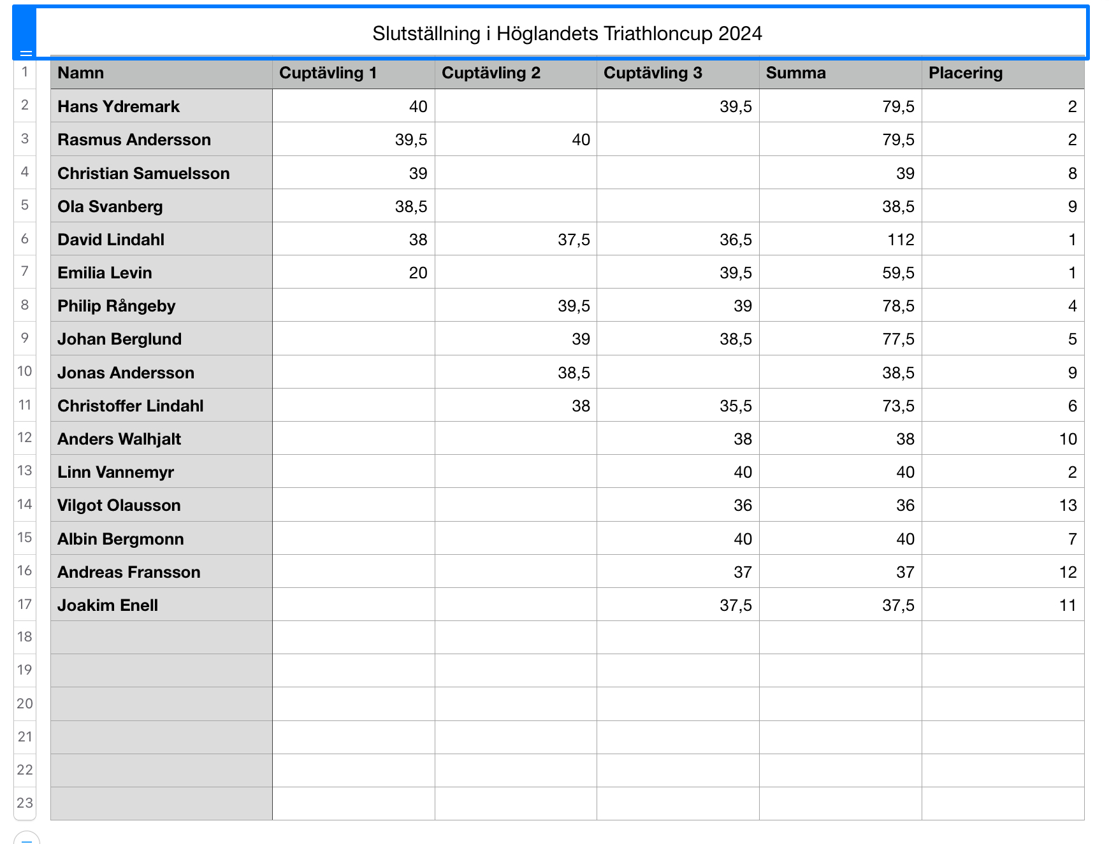Select David Lindahl's Summa cell showing 112

840,240
